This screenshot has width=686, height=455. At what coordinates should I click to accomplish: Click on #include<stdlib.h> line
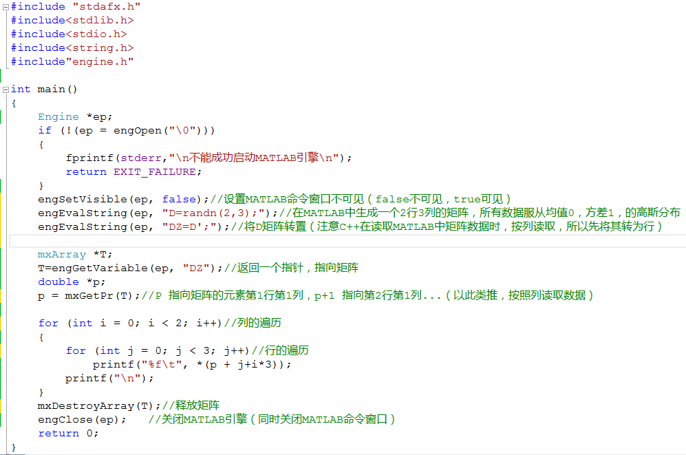pyautogui.click(x=72, y=21)
